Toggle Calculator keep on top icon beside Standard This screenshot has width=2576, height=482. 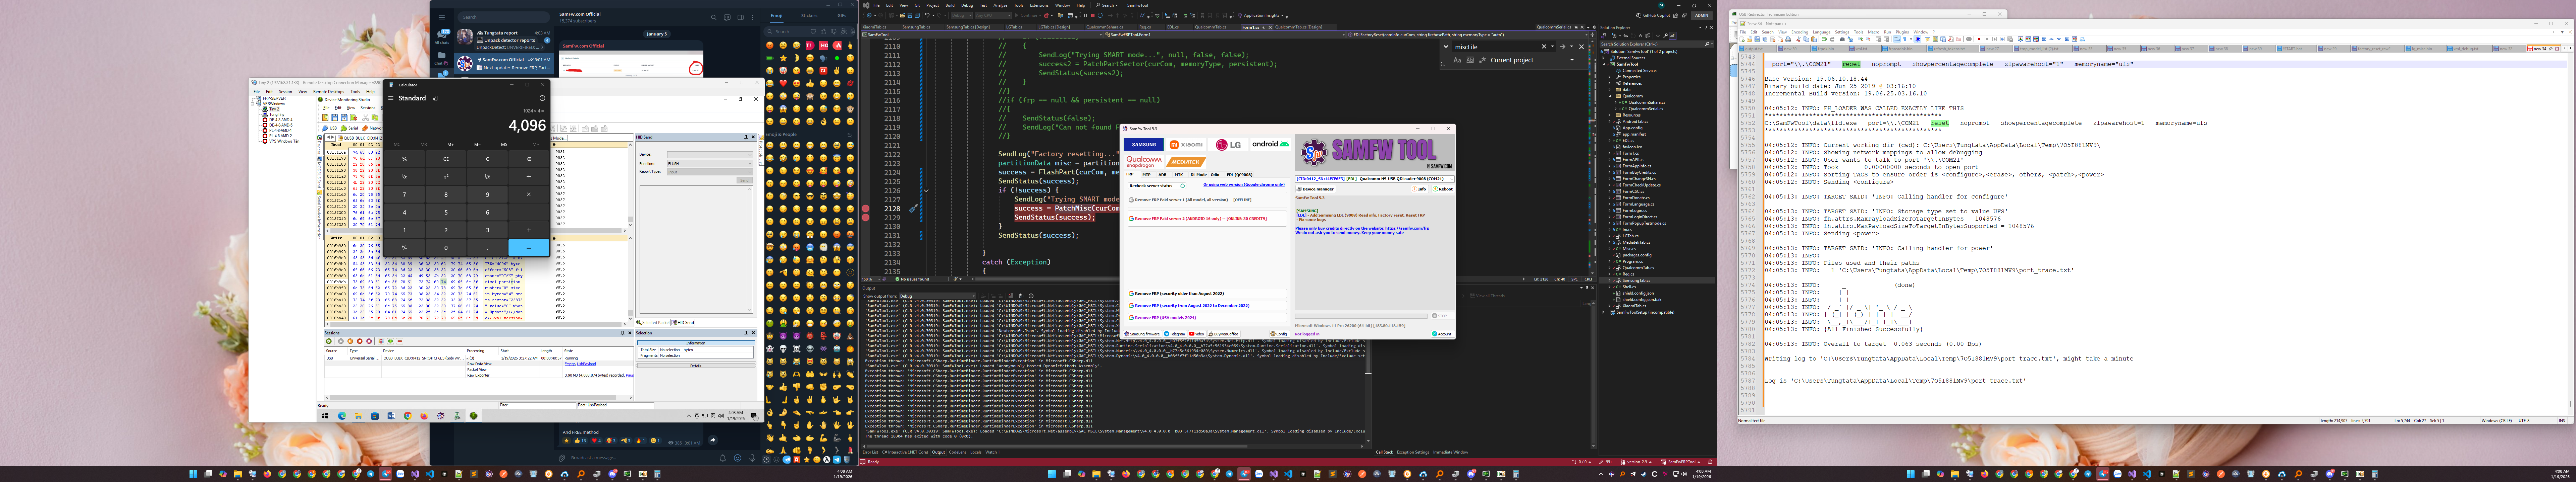[435, 98]
